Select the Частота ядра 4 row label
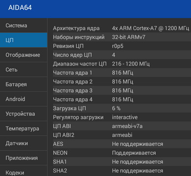 (73, 99)
